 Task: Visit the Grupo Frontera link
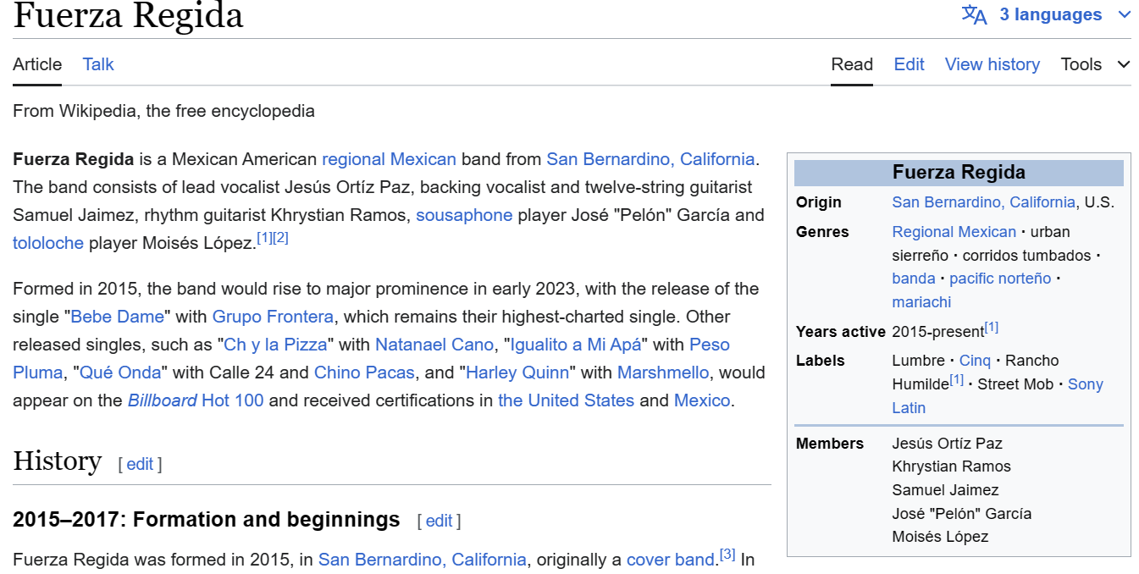pyautogui.click(x=273, y=317)
